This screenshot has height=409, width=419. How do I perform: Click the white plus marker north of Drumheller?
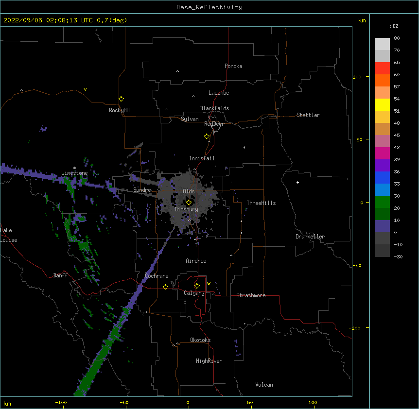point(297,182)
